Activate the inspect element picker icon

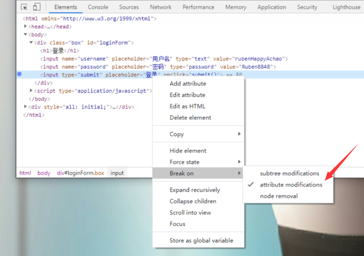tap(24, 7)
